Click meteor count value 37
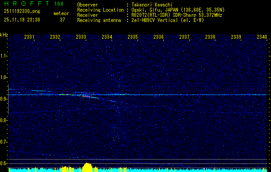 (x=62, y=20)
